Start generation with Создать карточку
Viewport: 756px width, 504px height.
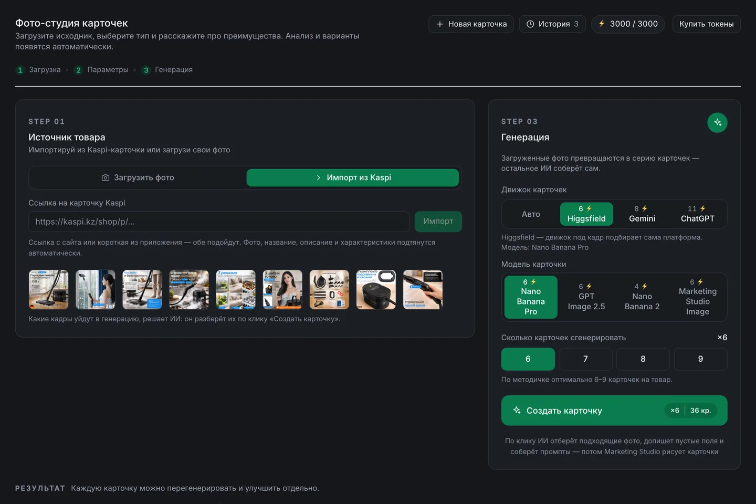pyautogui.click(x=614, y=411)
